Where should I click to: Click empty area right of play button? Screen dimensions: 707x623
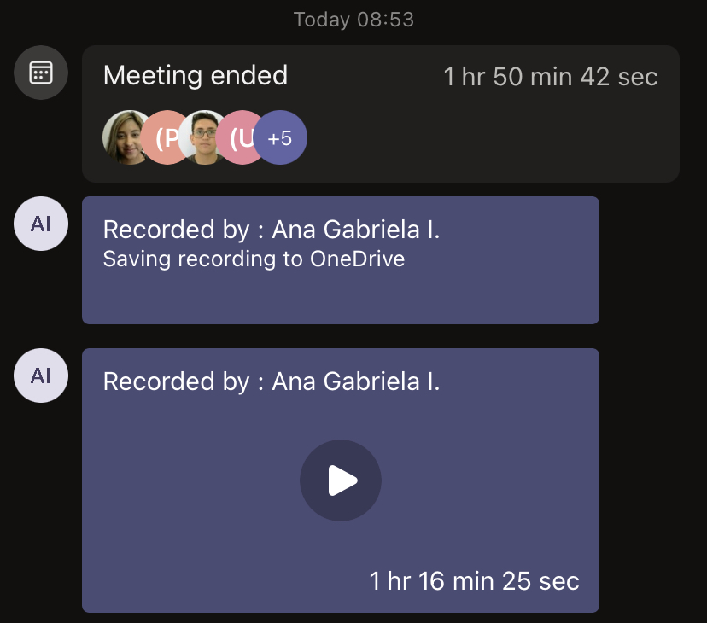495,482
